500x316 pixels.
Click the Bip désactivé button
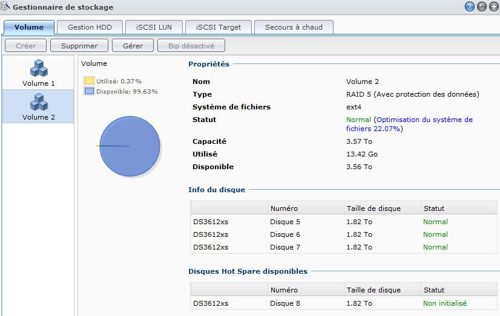tap(191, 45)
